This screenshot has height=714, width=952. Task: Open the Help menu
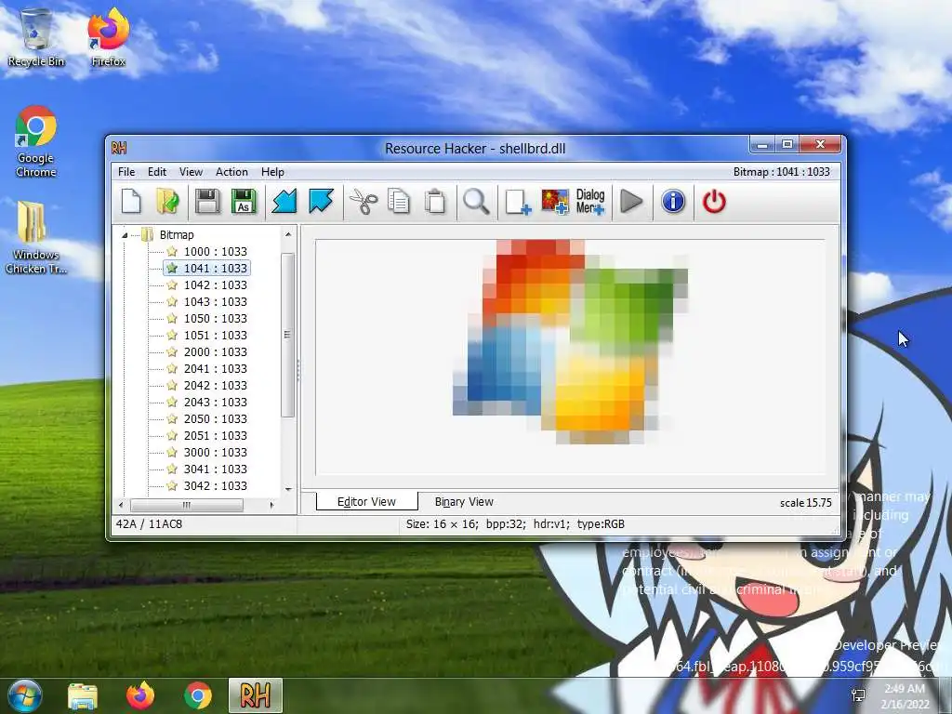pyautogui.click(x=272, y=172)
